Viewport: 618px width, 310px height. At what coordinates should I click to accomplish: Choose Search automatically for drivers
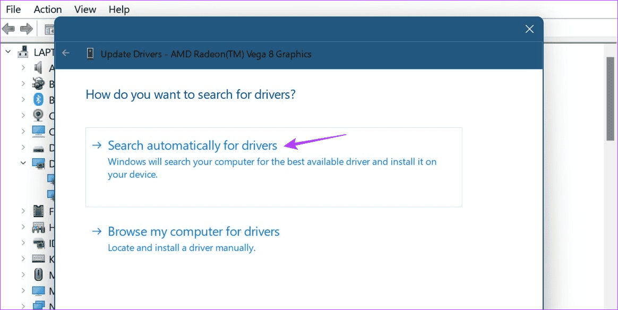273,167
